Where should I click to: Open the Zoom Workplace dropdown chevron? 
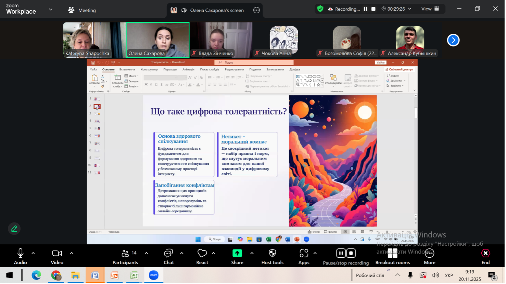click(51, 10)
